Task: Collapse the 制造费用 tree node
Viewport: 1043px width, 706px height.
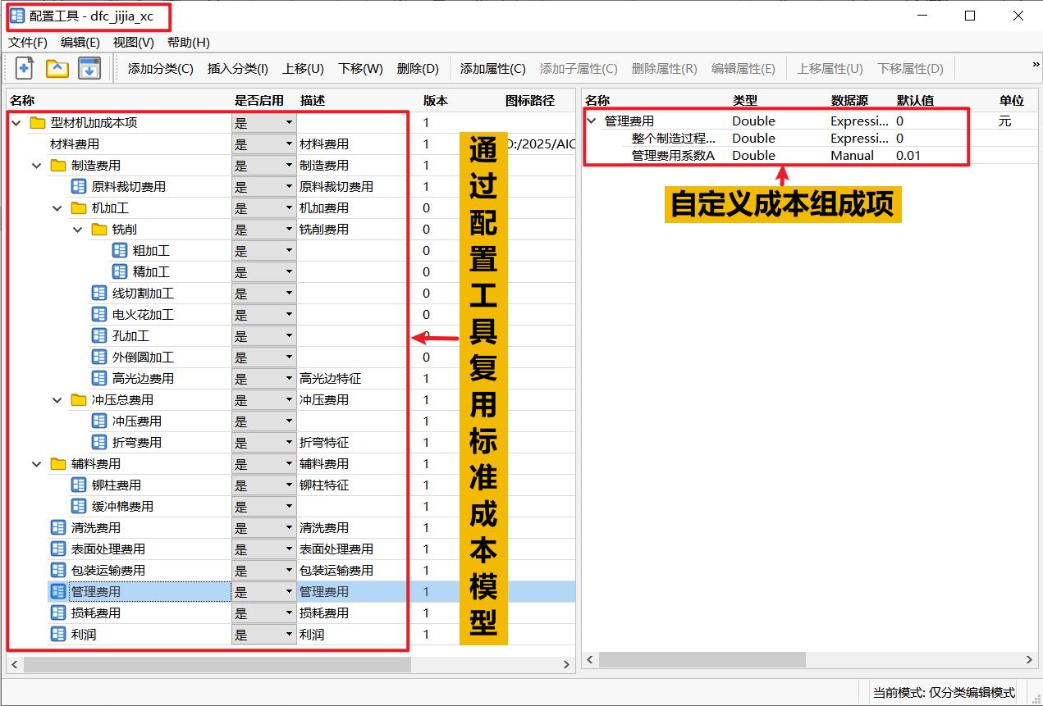Action: point(36,166)
